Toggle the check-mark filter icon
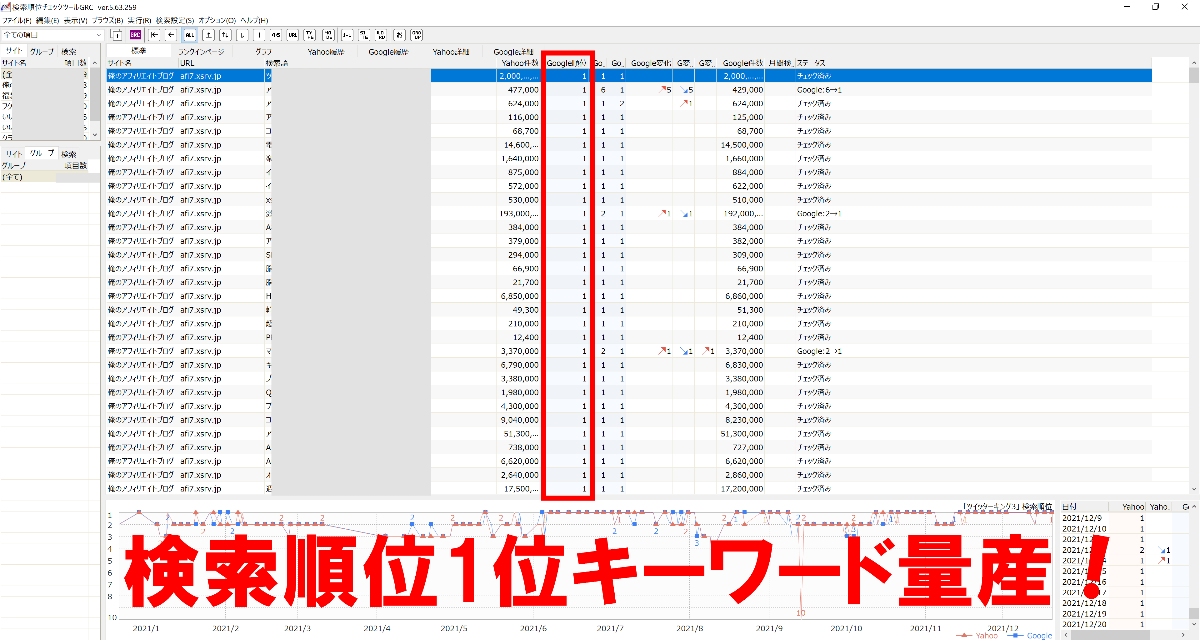The width and height of the screenshot is (1200, 640). tap(242, 35)
